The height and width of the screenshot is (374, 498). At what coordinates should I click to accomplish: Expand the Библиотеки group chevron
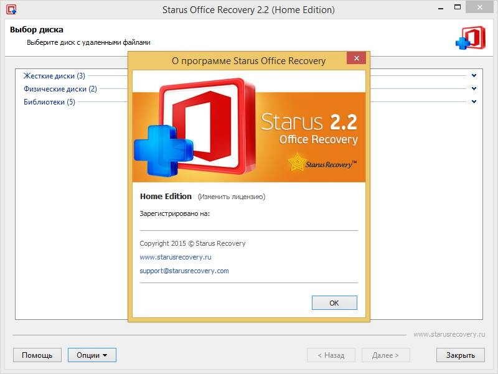(x=474, y=101)
